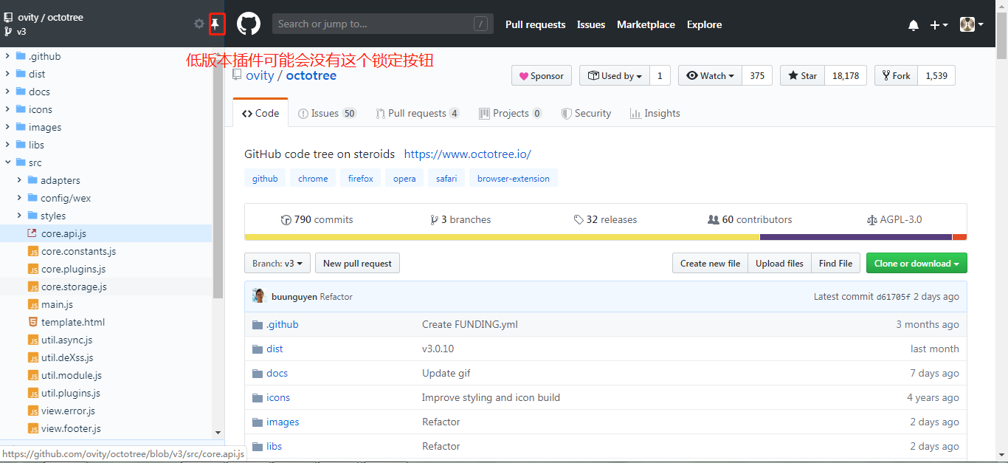The width and height of the screenshot is (1008, 463).
Task: Switch to the Issues 50 tab
Action: pyautogui.click(x=327, y=113)
